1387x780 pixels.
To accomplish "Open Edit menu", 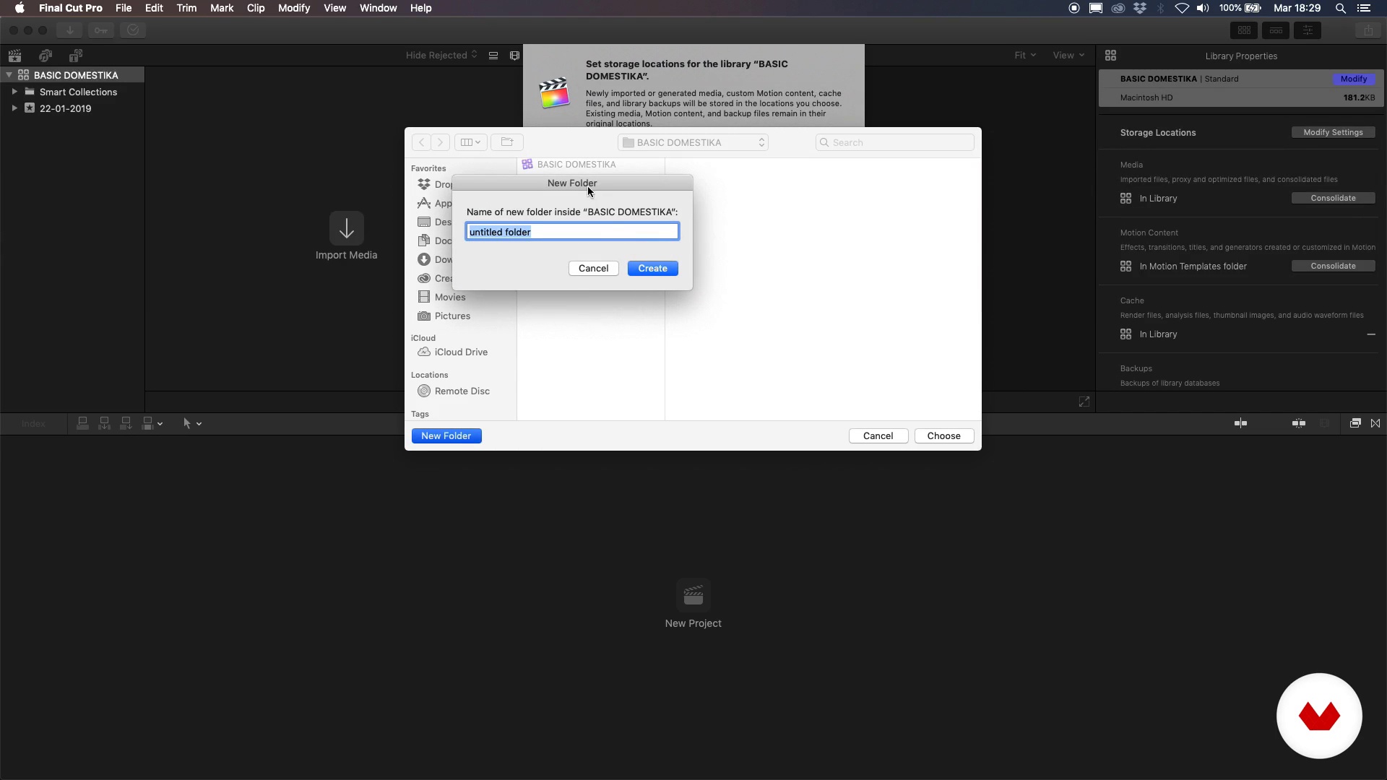I will pos(154,8).
